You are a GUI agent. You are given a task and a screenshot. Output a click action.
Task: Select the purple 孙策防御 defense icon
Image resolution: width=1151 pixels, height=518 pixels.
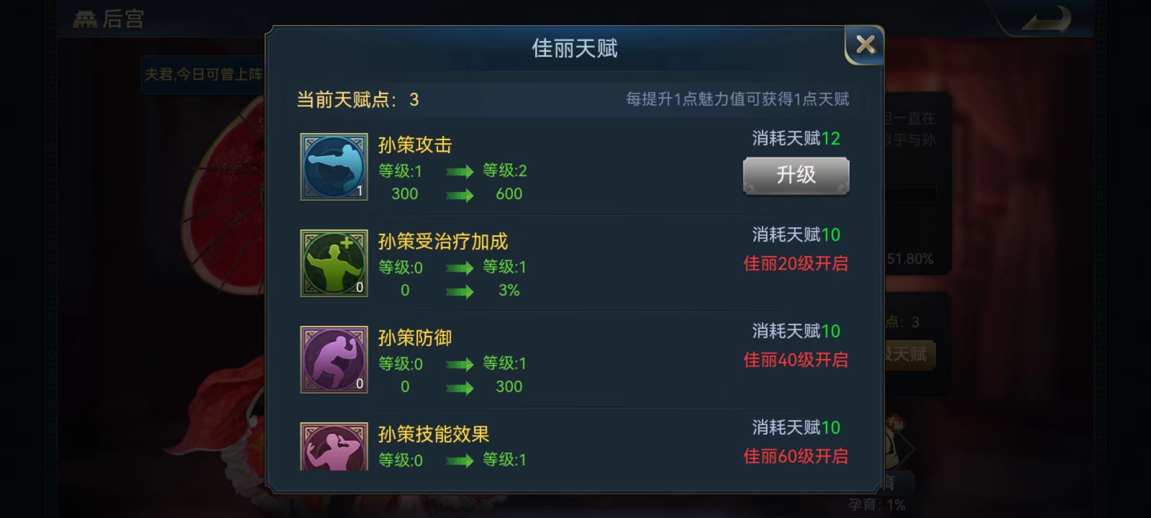(334, 360)
